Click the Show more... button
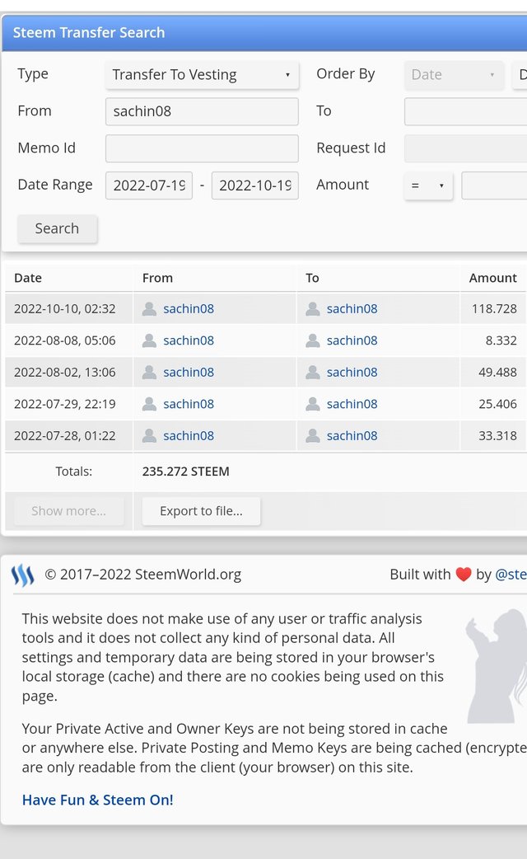The width and height of the screenshot is (527, 859). (x=69, y=511)
